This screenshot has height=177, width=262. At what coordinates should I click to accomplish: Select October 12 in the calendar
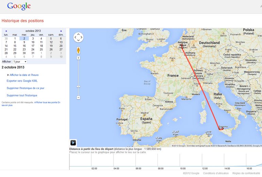(x=51, y=42)
